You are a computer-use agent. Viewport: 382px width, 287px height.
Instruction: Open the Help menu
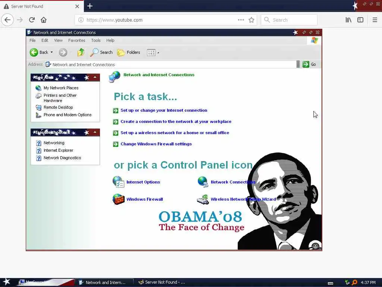(x=110, y=40)
